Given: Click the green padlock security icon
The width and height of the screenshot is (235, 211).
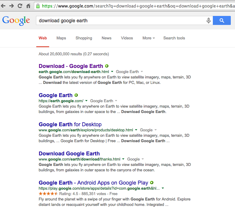Looking at the screenshot, I should [38, 6].
